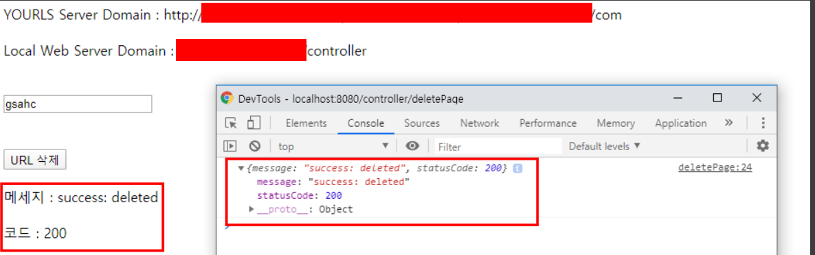Click the 코드 : 200 text
This screenshot has height=255, width=815.
pyautogui.click(x=35, y=233)
